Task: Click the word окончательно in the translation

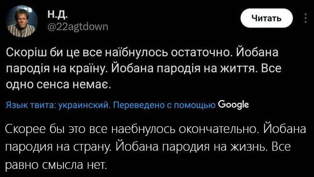Action: click(x=218, y=130)
